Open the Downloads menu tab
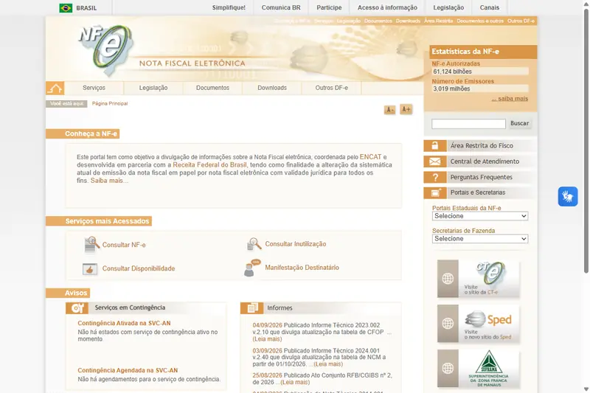Viewport: 590px width, 393px height. click(272, 88)
